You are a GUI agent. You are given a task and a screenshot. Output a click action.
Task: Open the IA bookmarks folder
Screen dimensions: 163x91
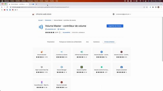click(16, 10)
